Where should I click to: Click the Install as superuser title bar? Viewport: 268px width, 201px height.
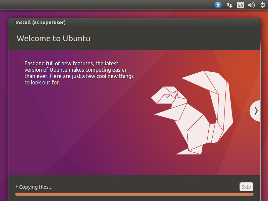(x=40, y=22)
